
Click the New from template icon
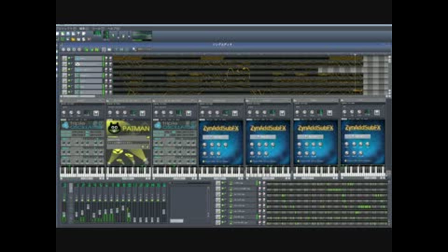click(x=63, y=34)
